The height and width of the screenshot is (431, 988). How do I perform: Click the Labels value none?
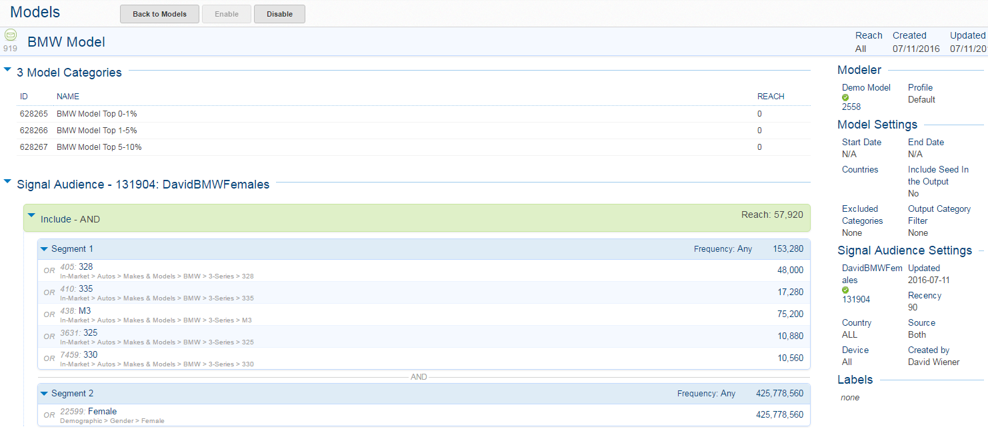[x=850, y=398]
